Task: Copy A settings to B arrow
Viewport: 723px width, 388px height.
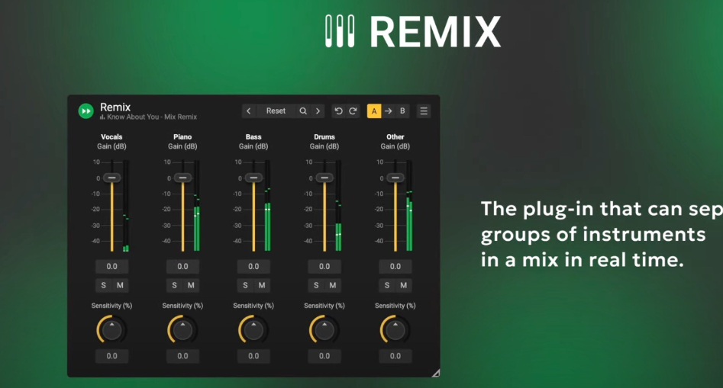Action: tap(389, 111)
